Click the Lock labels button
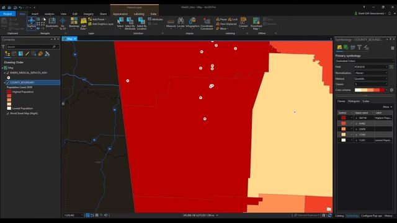The image size is (397, 223). (x=233, y=19)
